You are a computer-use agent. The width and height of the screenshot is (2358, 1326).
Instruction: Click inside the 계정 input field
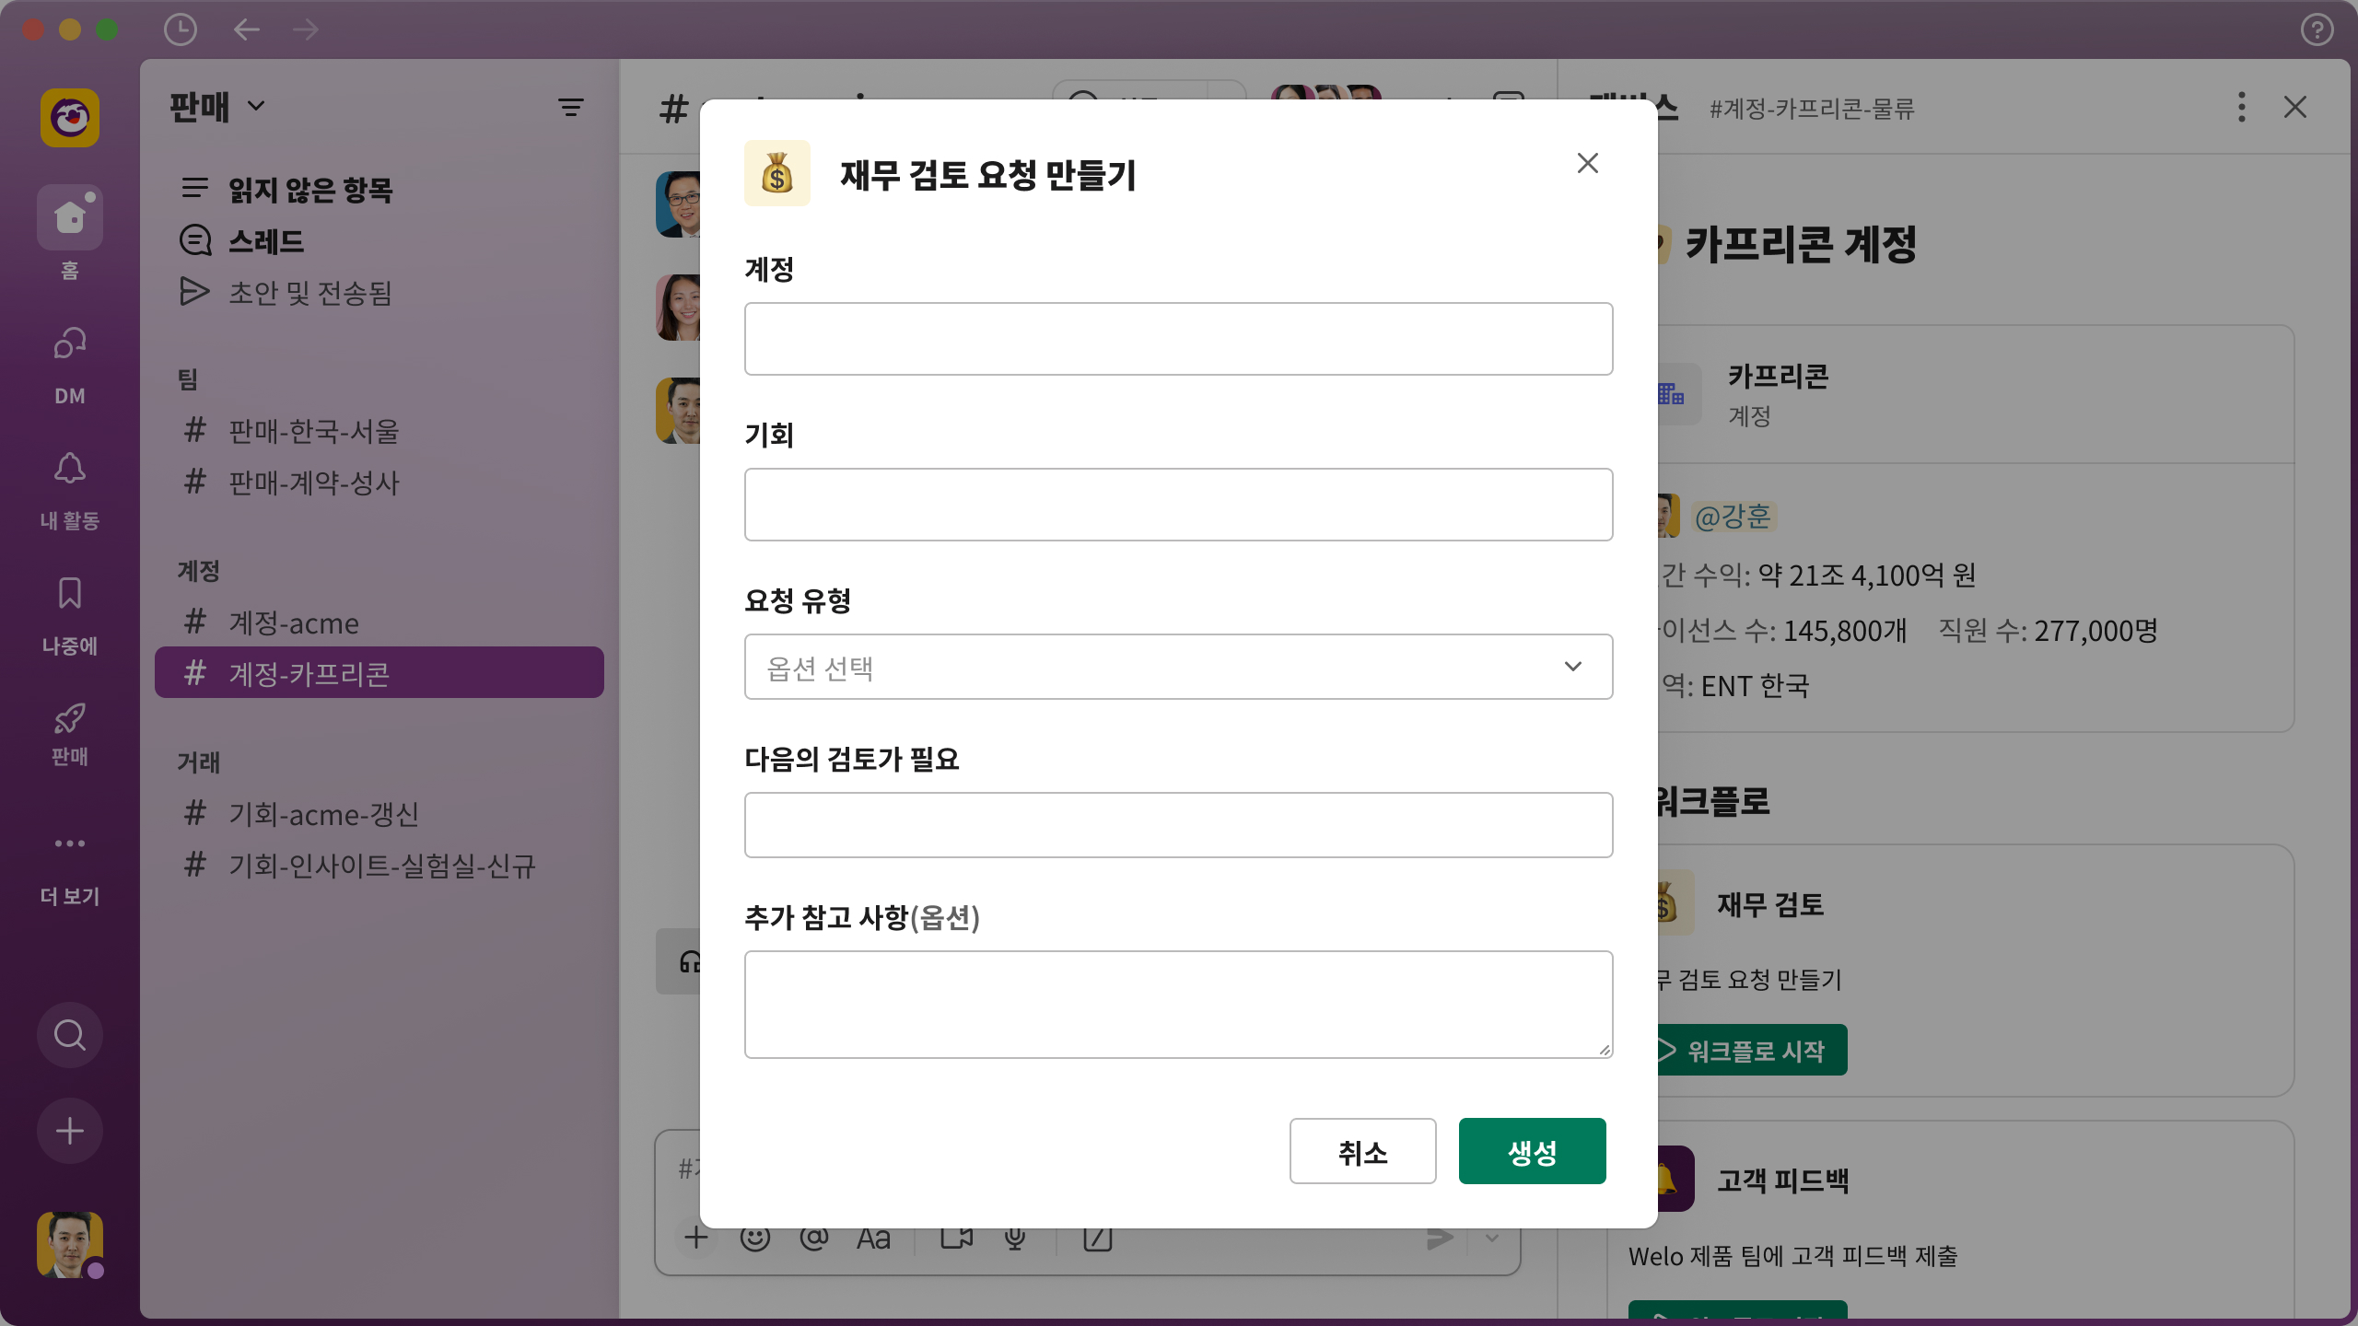(1178, 339)
